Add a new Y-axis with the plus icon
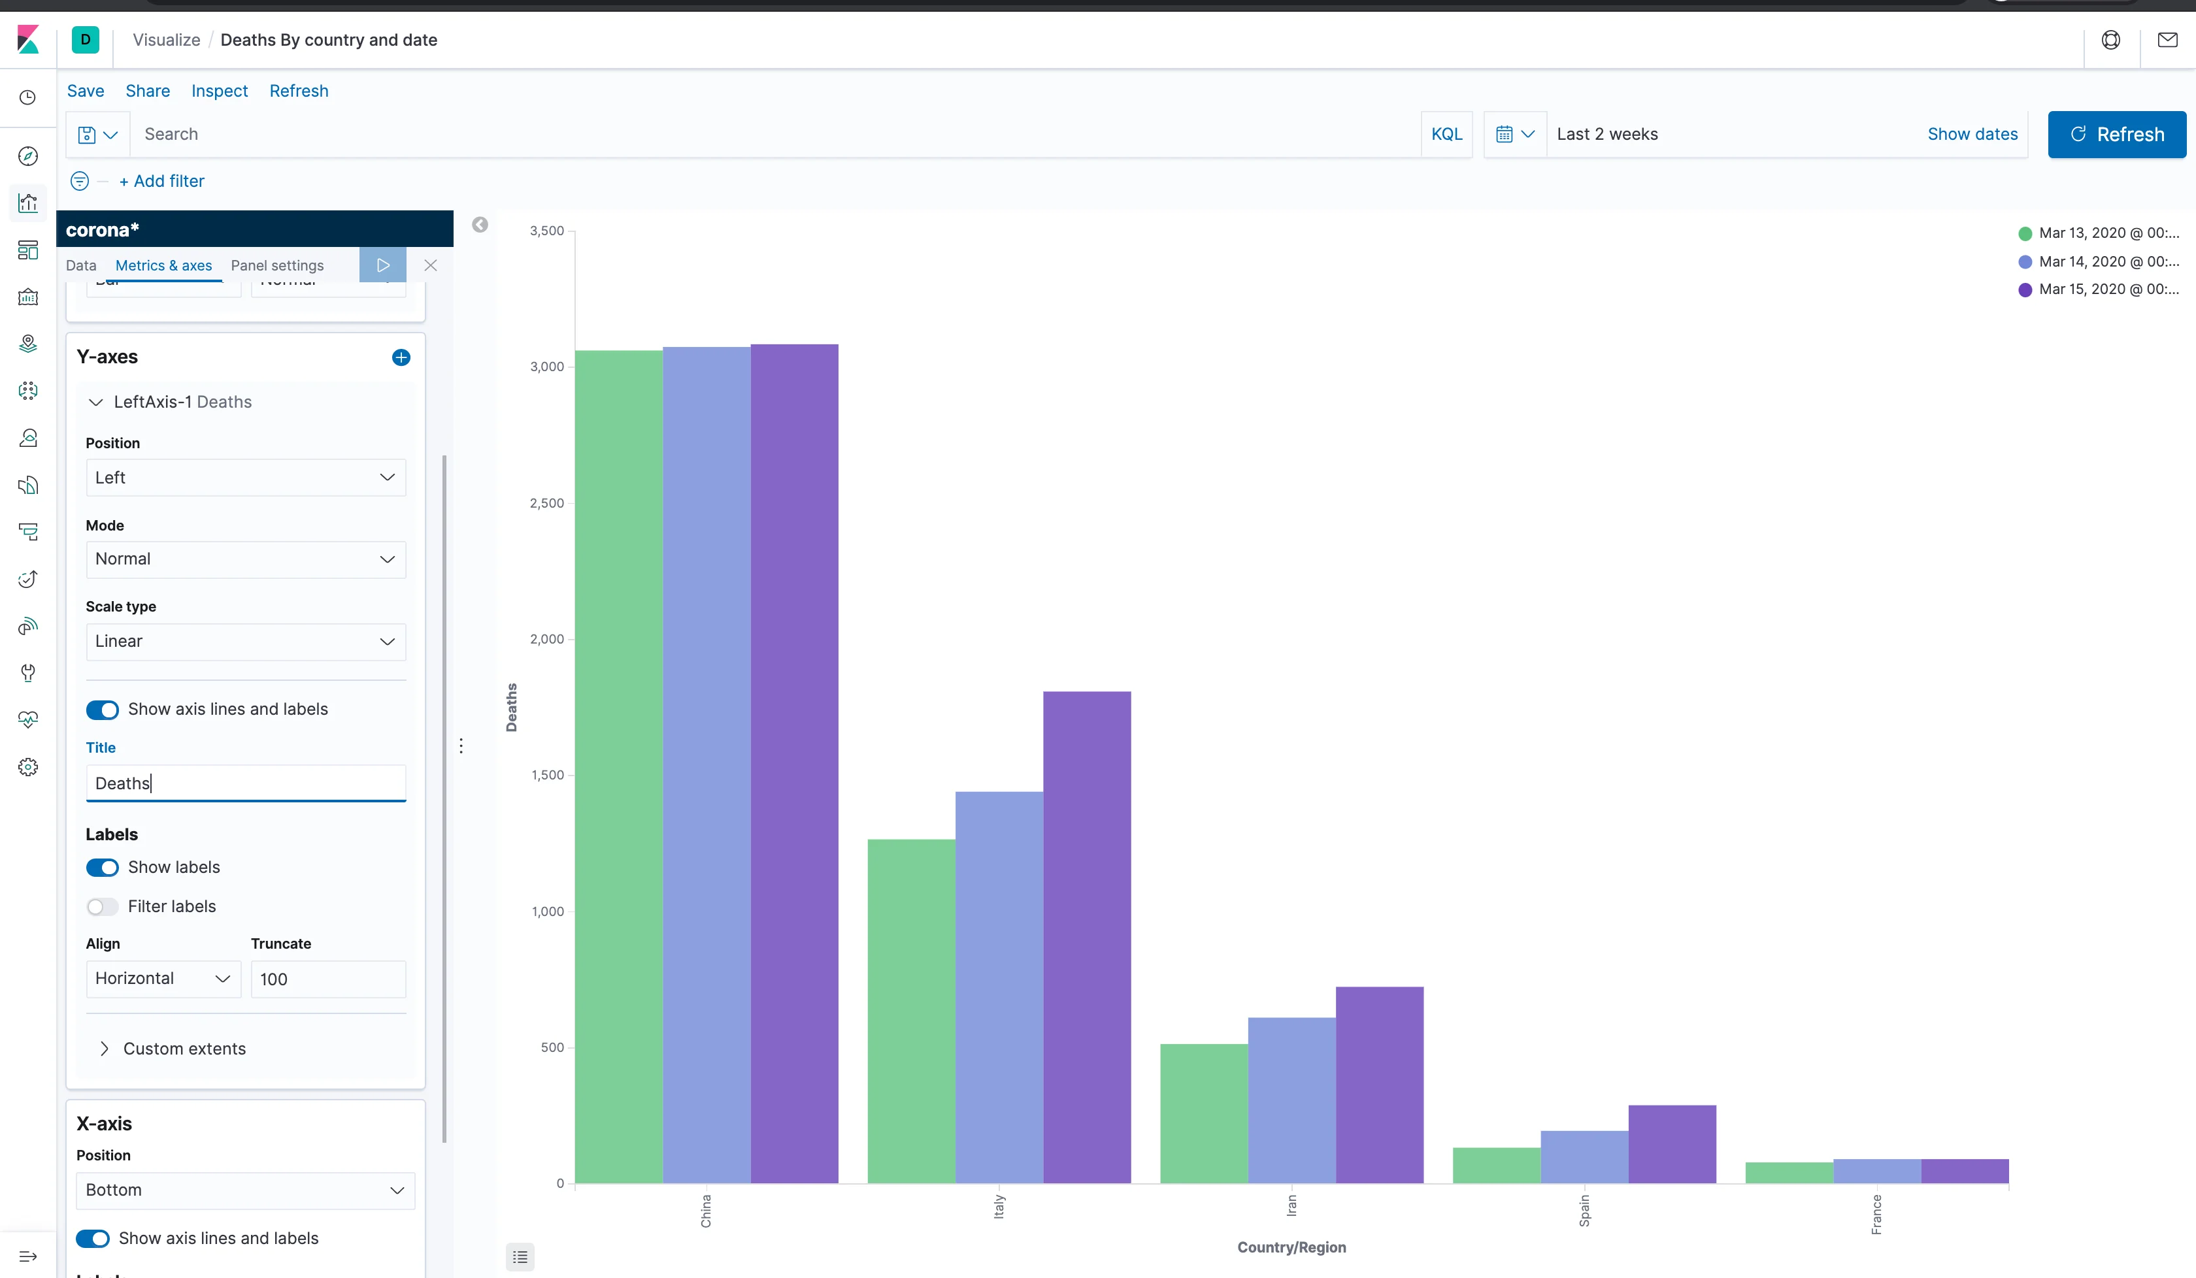This screenshot has height=1278, width=2196. pos(401,357)
